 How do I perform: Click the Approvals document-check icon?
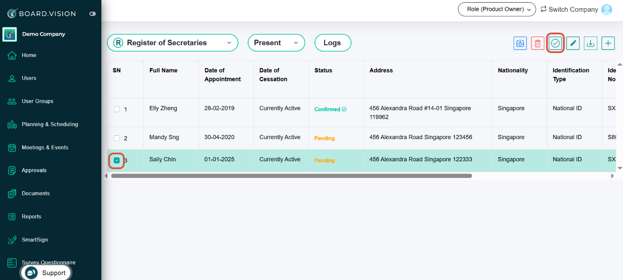point(12,171)
